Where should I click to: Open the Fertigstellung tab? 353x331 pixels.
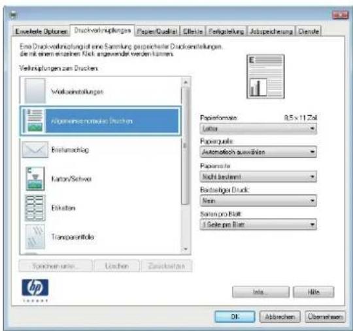tap(226, 31)
